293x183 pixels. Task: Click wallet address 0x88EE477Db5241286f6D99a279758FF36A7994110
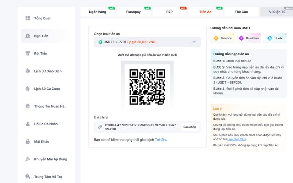tap(140, 127)
